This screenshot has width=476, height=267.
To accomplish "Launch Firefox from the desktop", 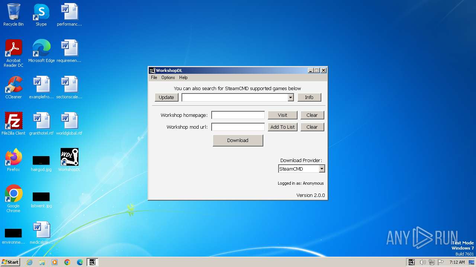I will [x=13, y=160].
